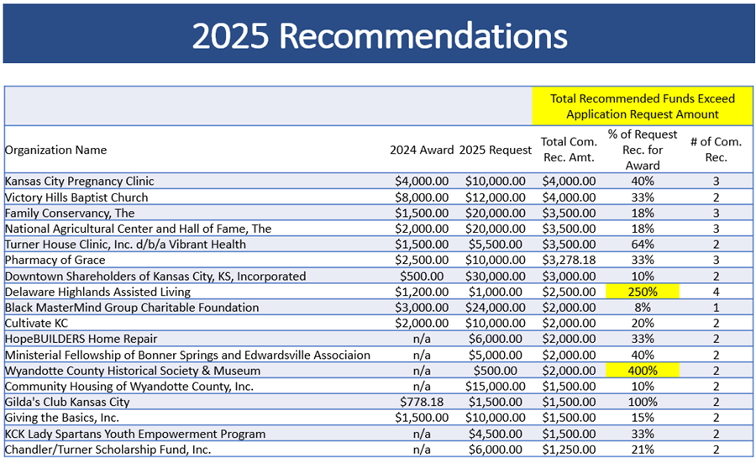This screenshot has width=756, height=458.
Task: Select the "1" committee count for Black MasterMind
Action: tap(716, 308)
